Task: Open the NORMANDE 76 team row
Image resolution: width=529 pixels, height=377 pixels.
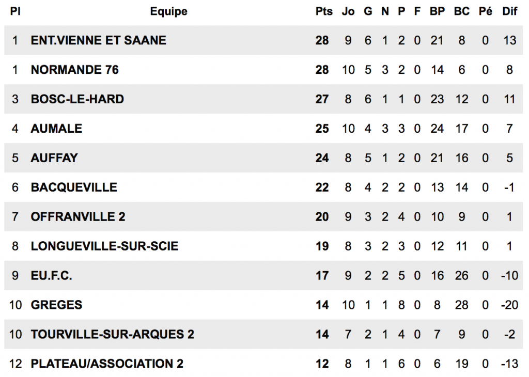Action: (x=75, y=70)
